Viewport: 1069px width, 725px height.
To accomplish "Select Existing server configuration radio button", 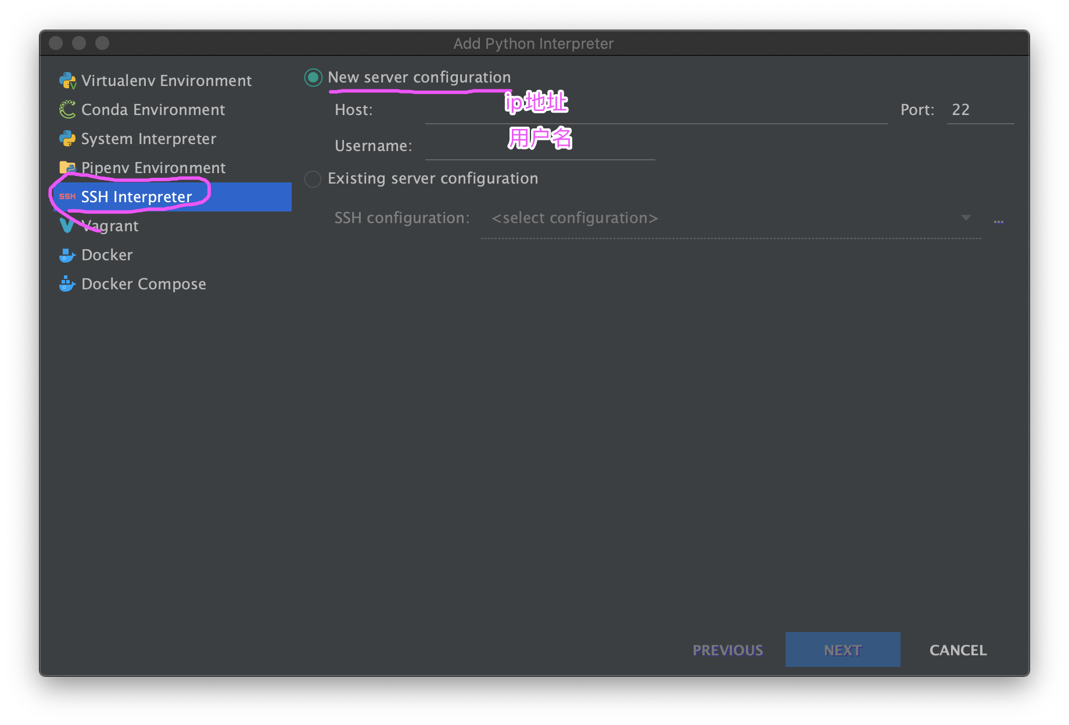I will [x=313, y=179].
